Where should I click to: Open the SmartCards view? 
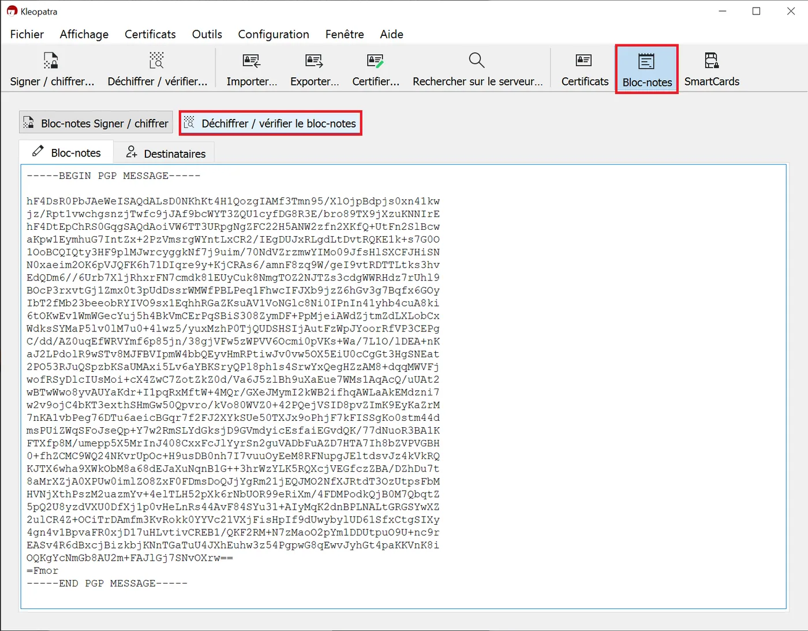712,69
